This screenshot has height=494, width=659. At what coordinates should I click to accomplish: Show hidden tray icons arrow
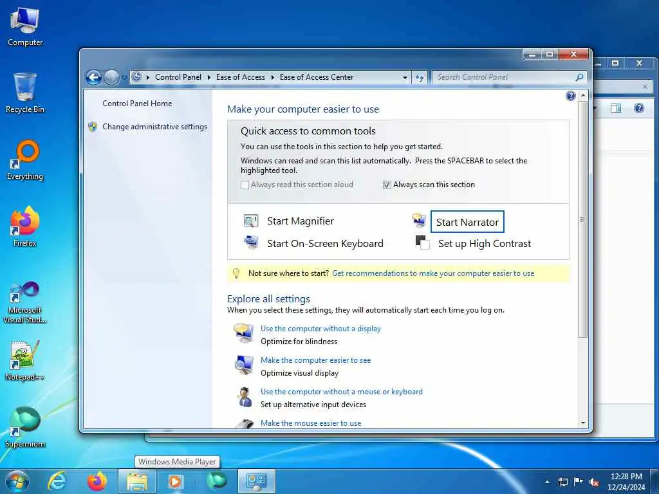tap(547, 482)
